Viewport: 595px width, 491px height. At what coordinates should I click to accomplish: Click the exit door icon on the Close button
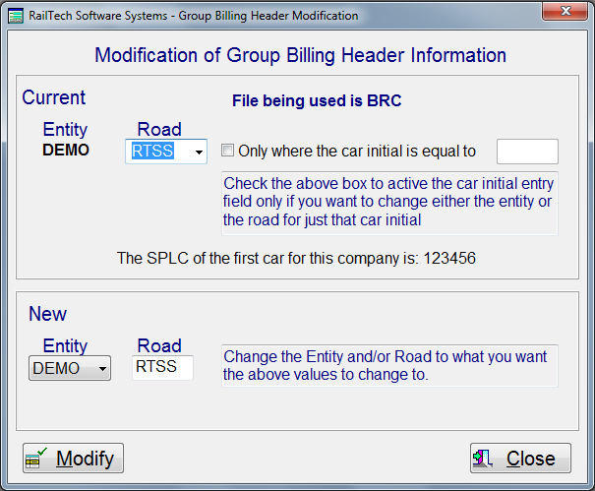point(484,459)
